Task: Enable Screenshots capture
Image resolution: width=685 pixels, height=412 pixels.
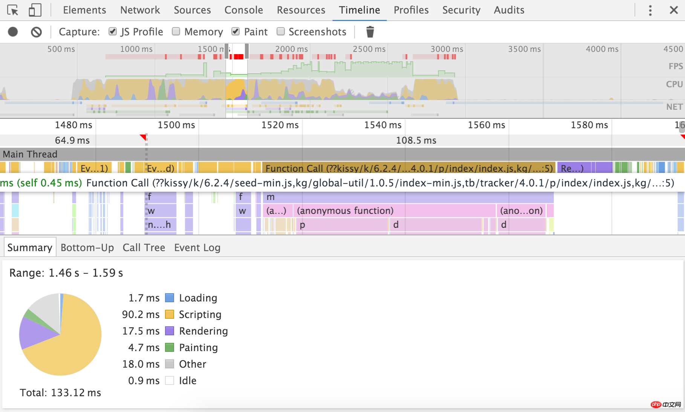Action: (x=281, y=32)
